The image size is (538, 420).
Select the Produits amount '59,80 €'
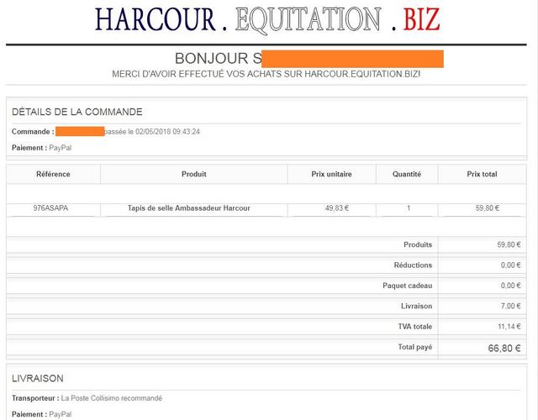[509, 244]
